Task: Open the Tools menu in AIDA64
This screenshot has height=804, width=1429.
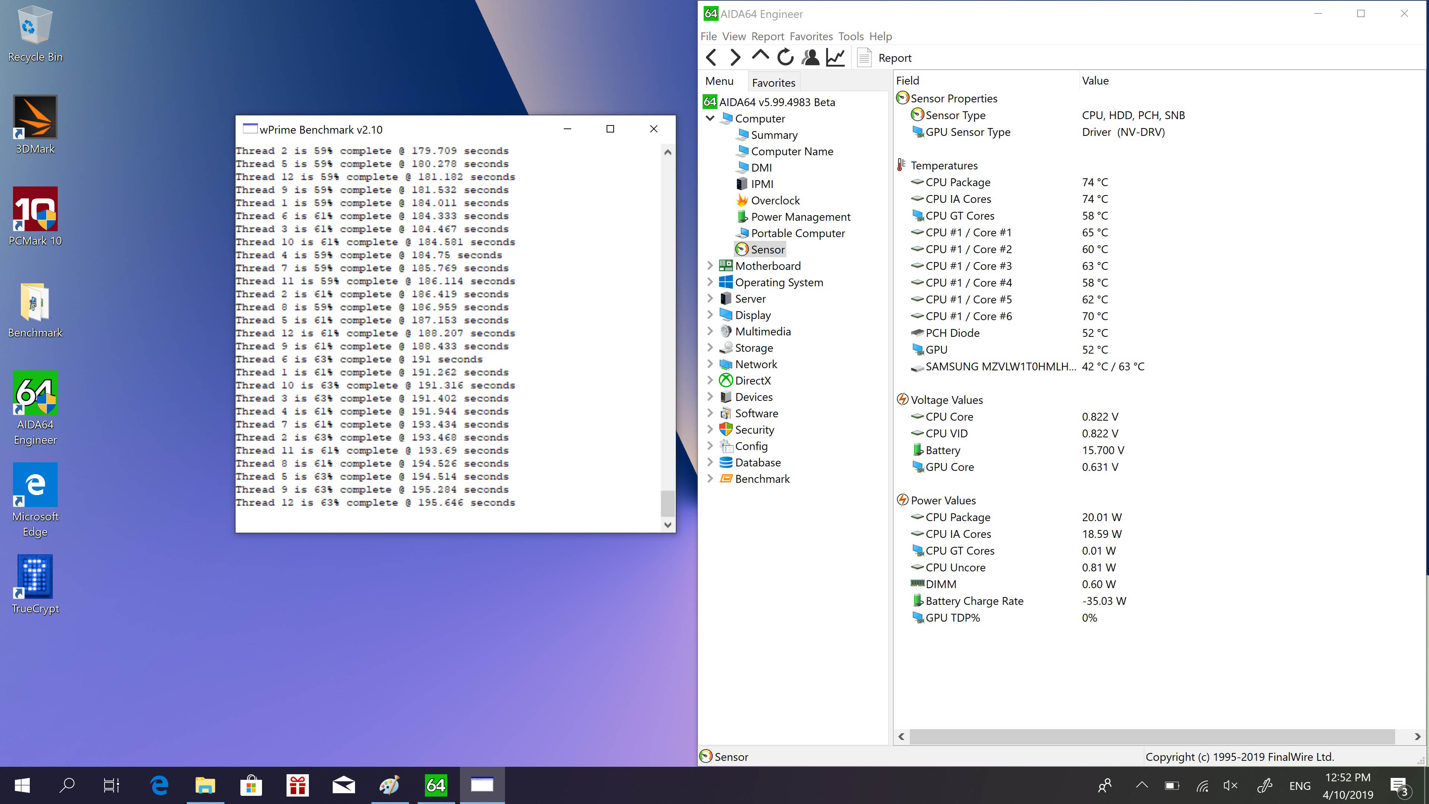Action: click(851, 36)
